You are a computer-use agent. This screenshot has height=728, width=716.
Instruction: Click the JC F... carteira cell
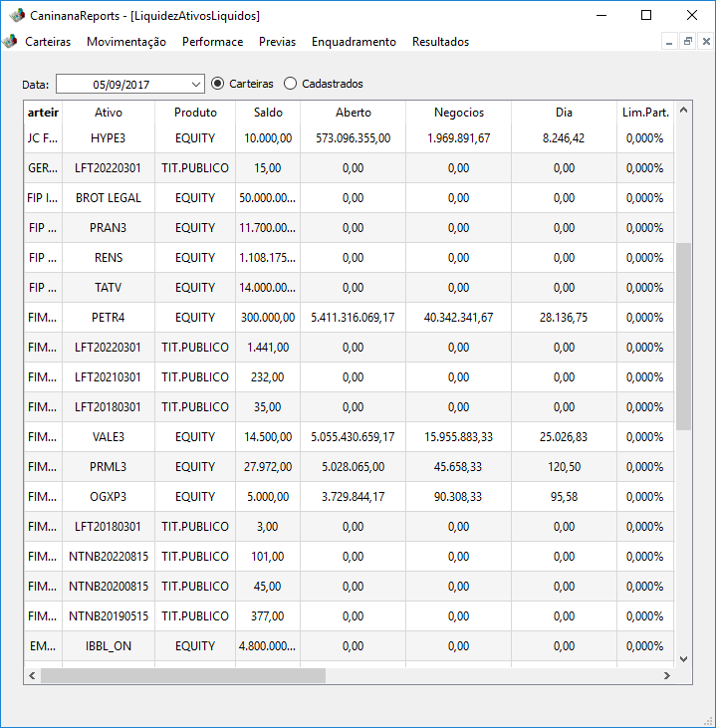(43, 138)
